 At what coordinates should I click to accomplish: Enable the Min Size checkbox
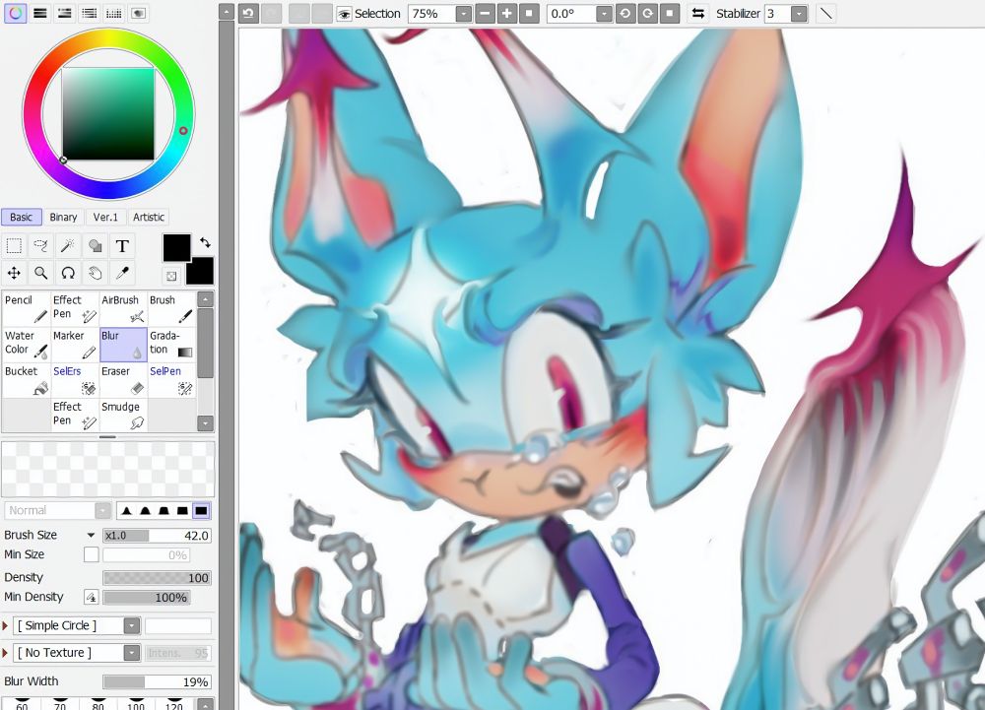click(x=91, y=554)
